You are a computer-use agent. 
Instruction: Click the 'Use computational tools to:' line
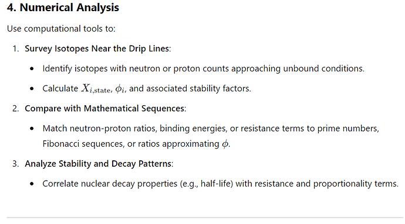(61, 29)
